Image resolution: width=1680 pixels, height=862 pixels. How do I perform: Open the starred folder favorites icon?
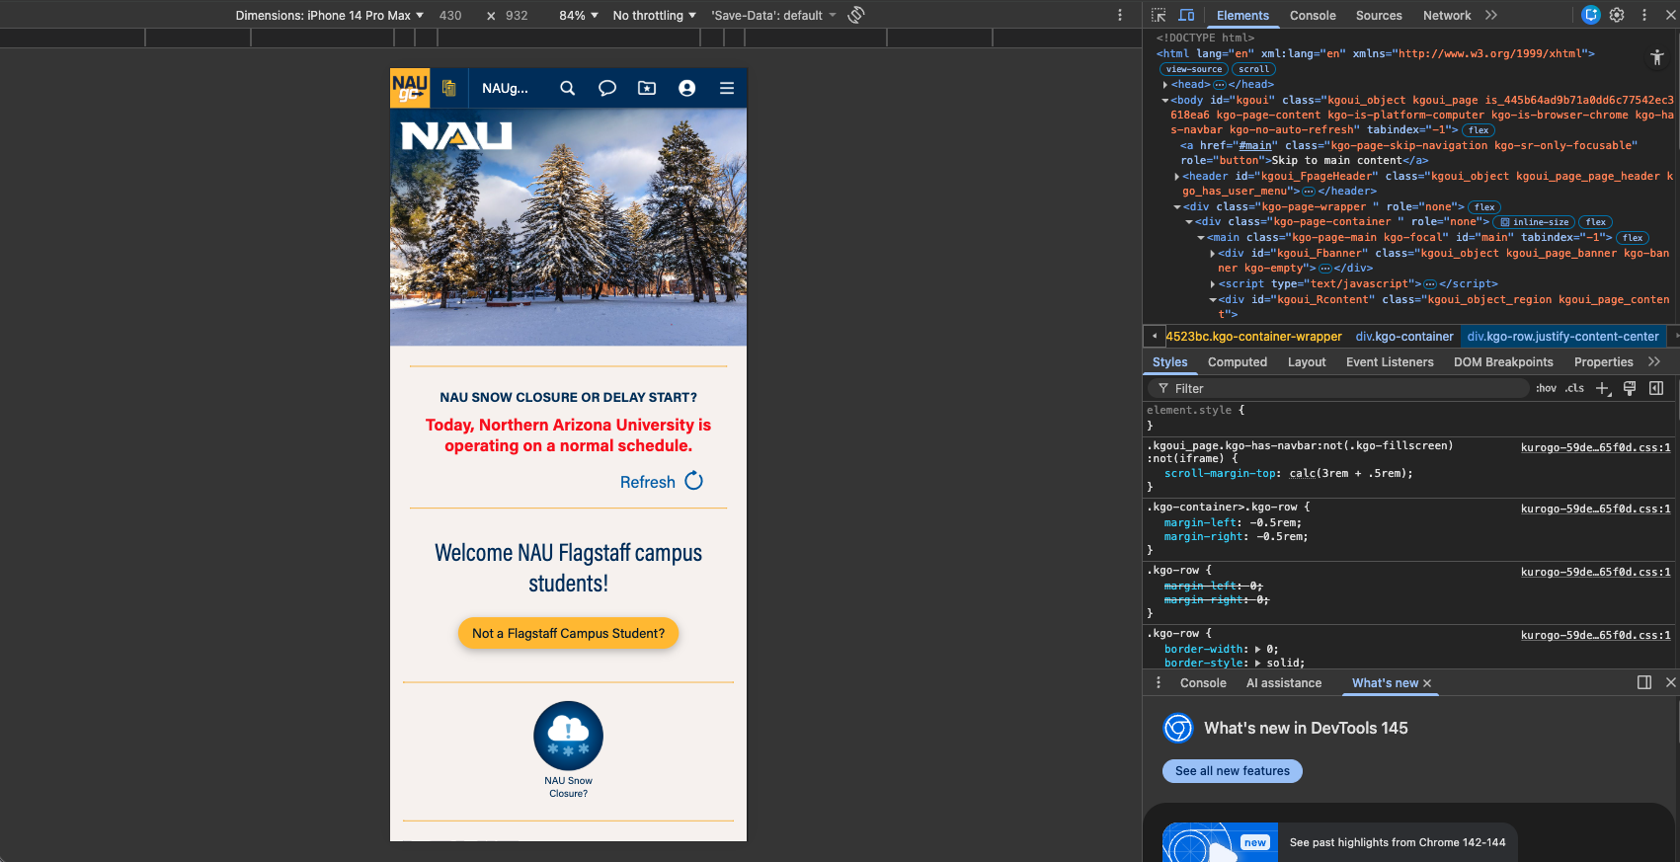click(647, 88)
